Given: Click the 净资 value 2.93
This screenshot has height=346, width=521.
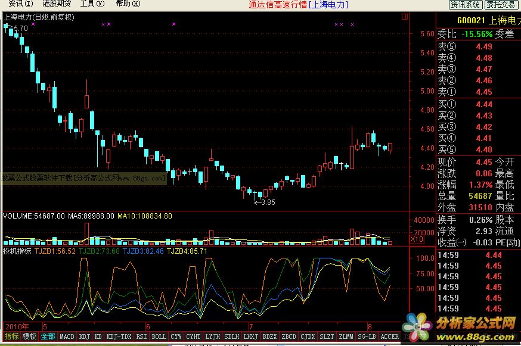Looking at the screenshot, I should 484,231.
